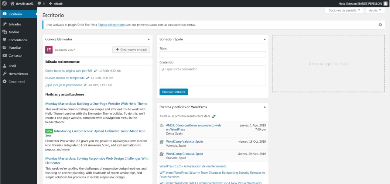Click Crear nueva entrada button
This screenshot has height=184, width=390.
tap(131, 50)
